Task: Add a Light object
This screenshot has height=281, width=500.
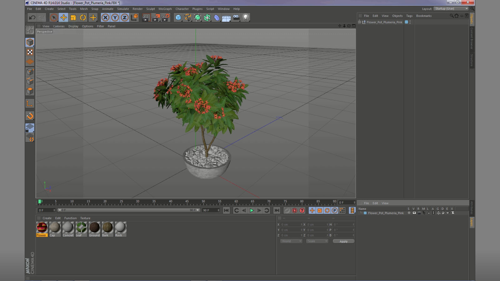Action: (246, 17)
